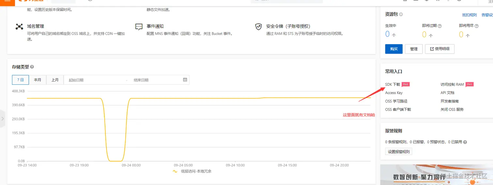Open the OSS 客户端下载 link
The image size is (493, 185).
click(398, 110)
